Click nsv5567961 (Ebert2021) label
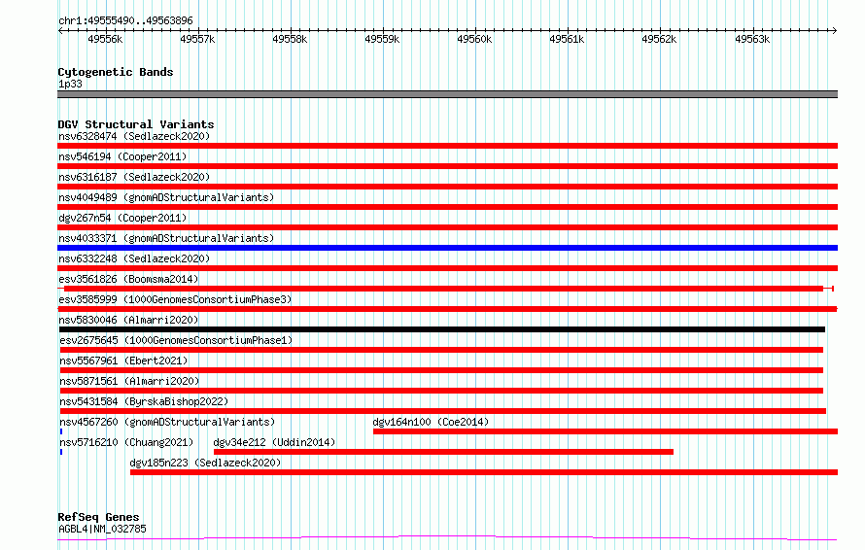 (x=123, y=361)
